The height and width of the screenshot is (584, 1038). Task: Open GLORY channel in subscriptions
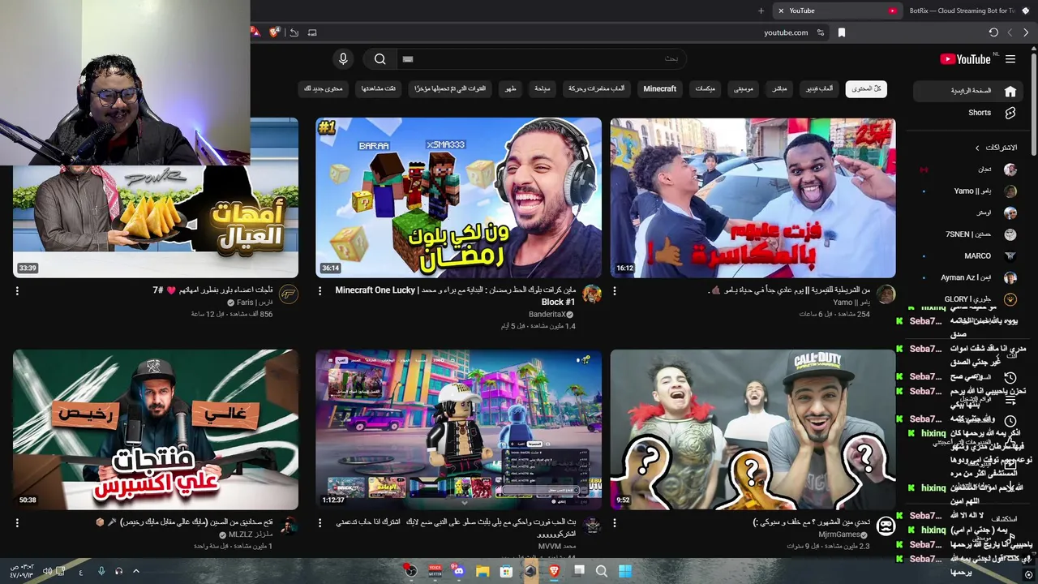(x=970, y=299)
